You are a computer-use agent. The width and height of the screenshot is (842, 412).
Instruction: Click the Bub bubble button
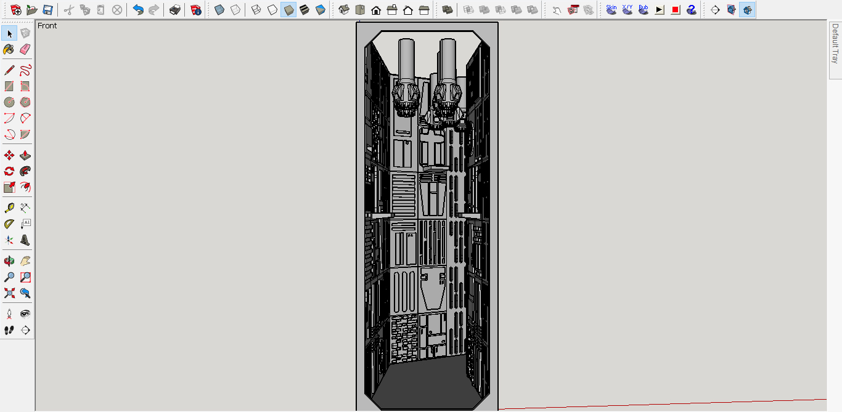pos(644,10)
